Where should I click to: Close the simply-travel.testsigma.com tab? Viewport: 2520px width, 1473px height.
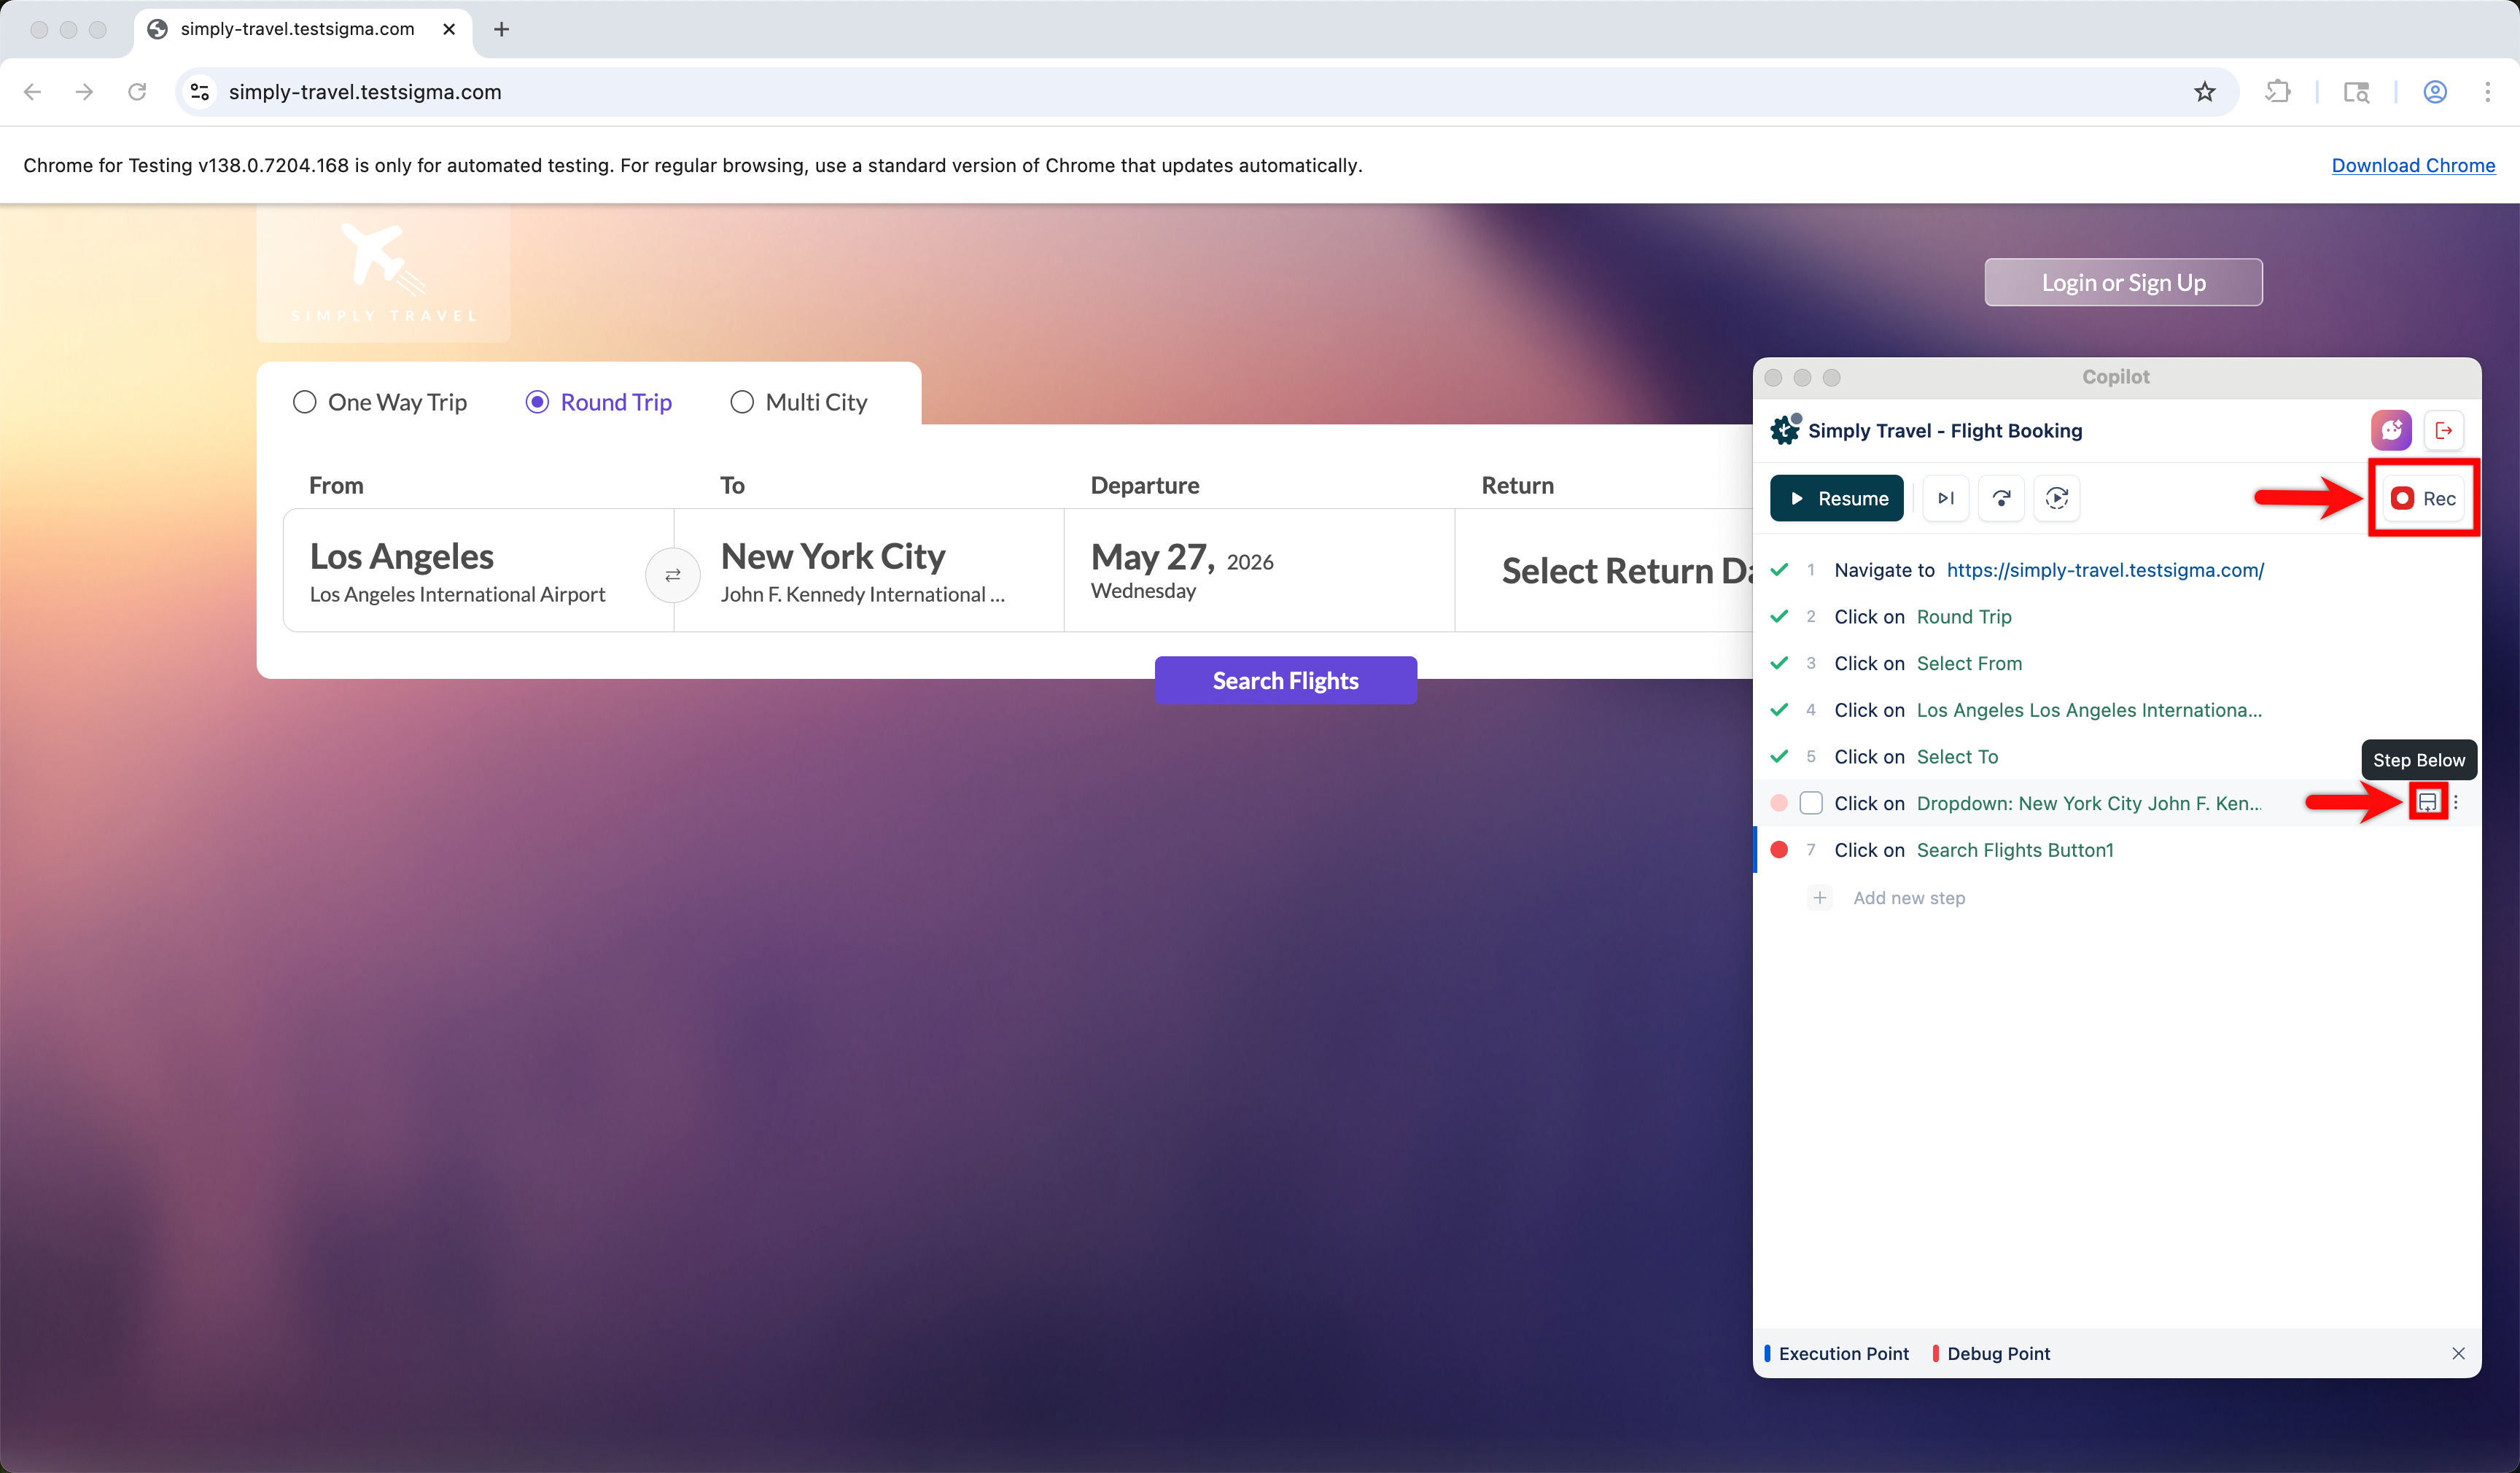click(x=449, y=29)
